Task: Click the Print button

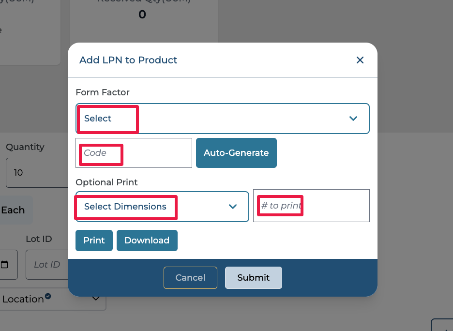Action: 94,241
